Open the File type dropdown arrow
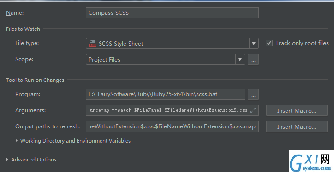Screen dimensions: 334x172 pos(254,43)
